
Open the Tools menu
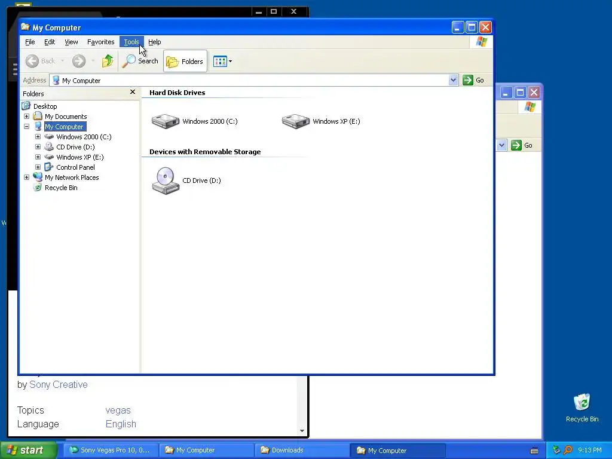(x=131, y=42)
